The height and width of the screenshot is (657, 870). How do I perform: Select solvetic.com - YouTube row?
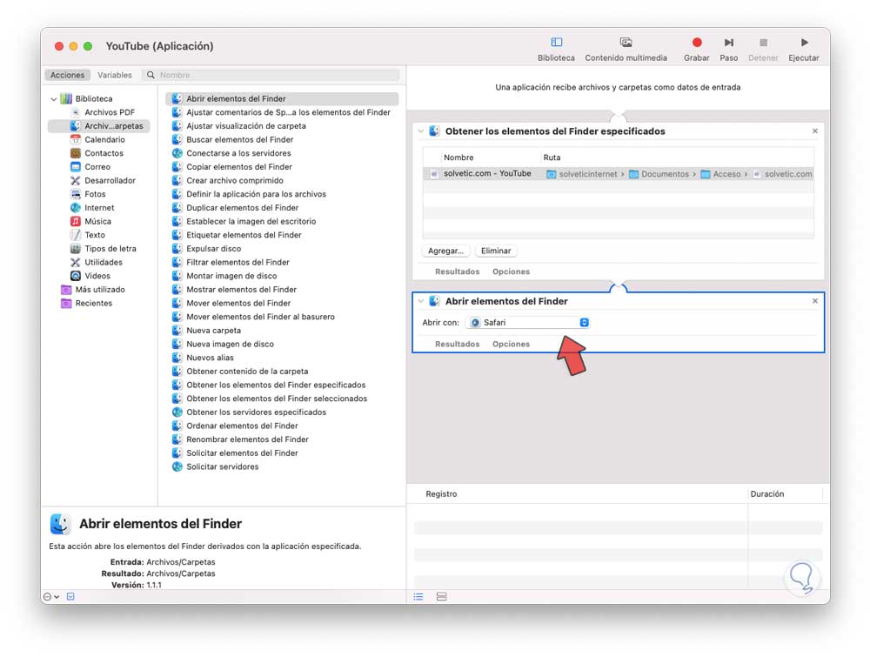point(618,174)
